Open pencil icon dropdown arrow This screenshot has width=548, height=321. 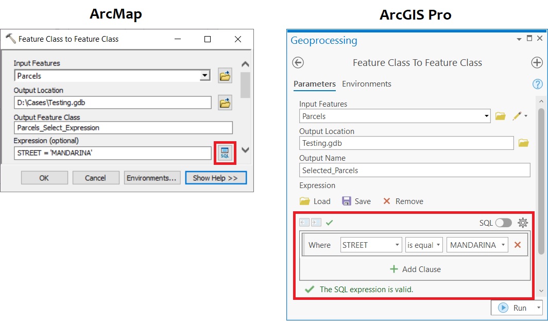coord(526,116)
